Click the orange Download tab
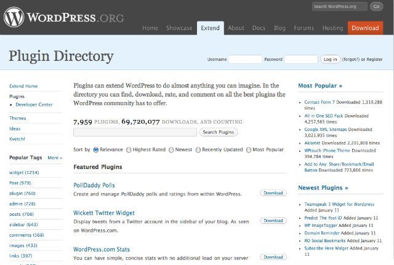Screen dimensions: 394x265 pos(365,28)
